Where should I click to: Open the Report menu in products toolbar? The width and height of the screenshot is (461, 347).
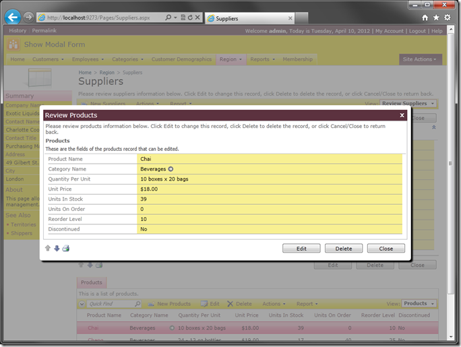point(307,304)
